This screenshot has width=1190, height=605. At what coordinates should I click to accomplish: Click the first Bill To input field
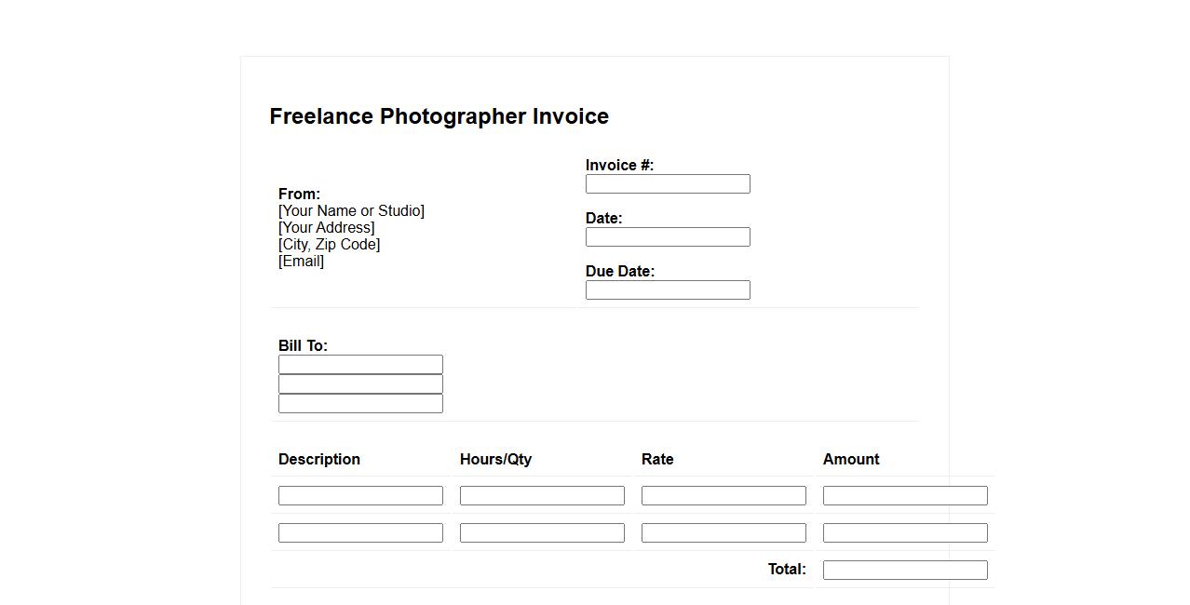point(360,365)
